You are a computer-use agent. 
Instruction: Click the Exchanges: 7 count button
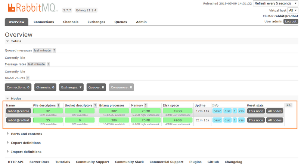click(71, 87)
